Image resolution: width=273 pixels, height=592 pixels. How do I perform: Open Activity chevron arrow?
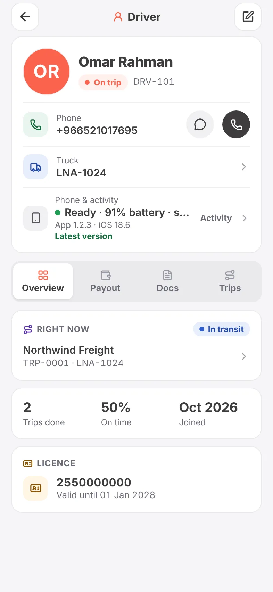(x=245, y=218)
